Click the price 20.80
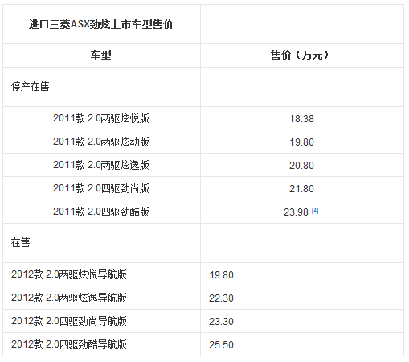 (301, 166)
